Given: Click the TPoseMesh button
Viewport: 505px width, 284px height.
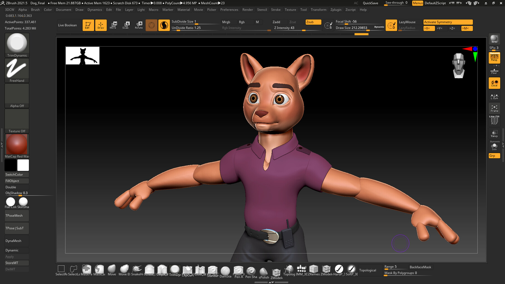Looking at the screenshot, I should click(x=17, y=216).
